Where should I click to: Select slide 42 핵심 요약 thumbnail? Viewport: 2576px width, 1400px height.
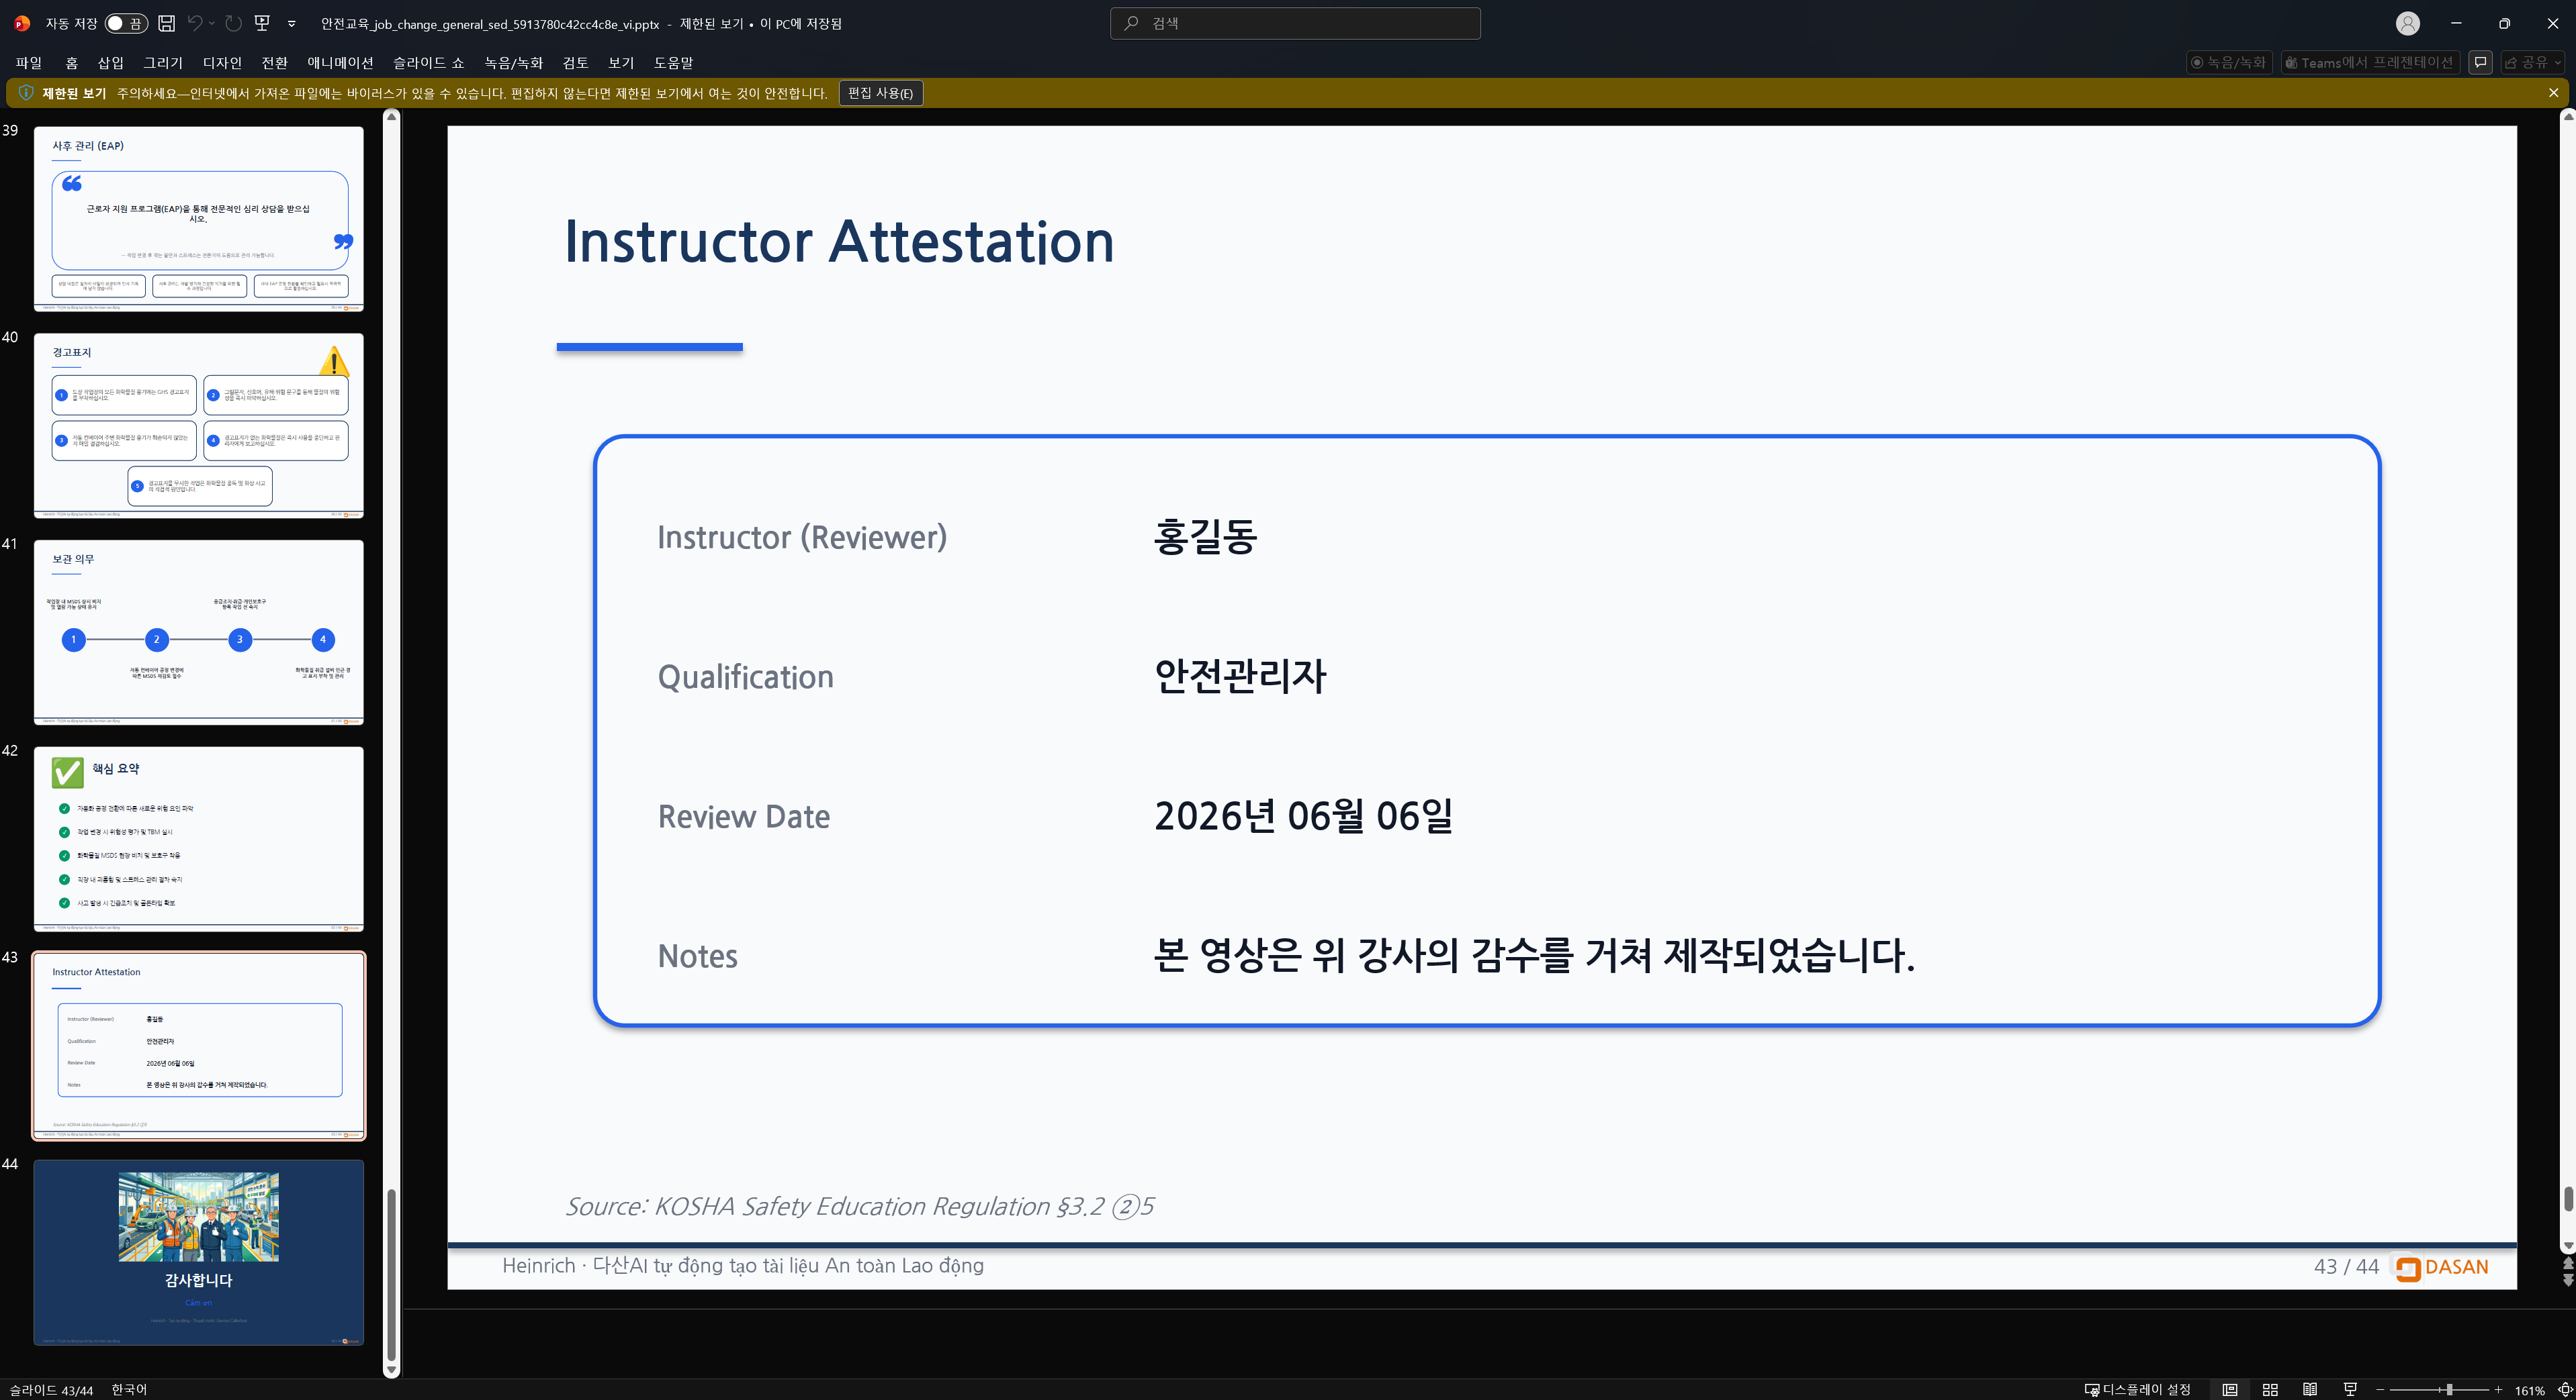199,840
